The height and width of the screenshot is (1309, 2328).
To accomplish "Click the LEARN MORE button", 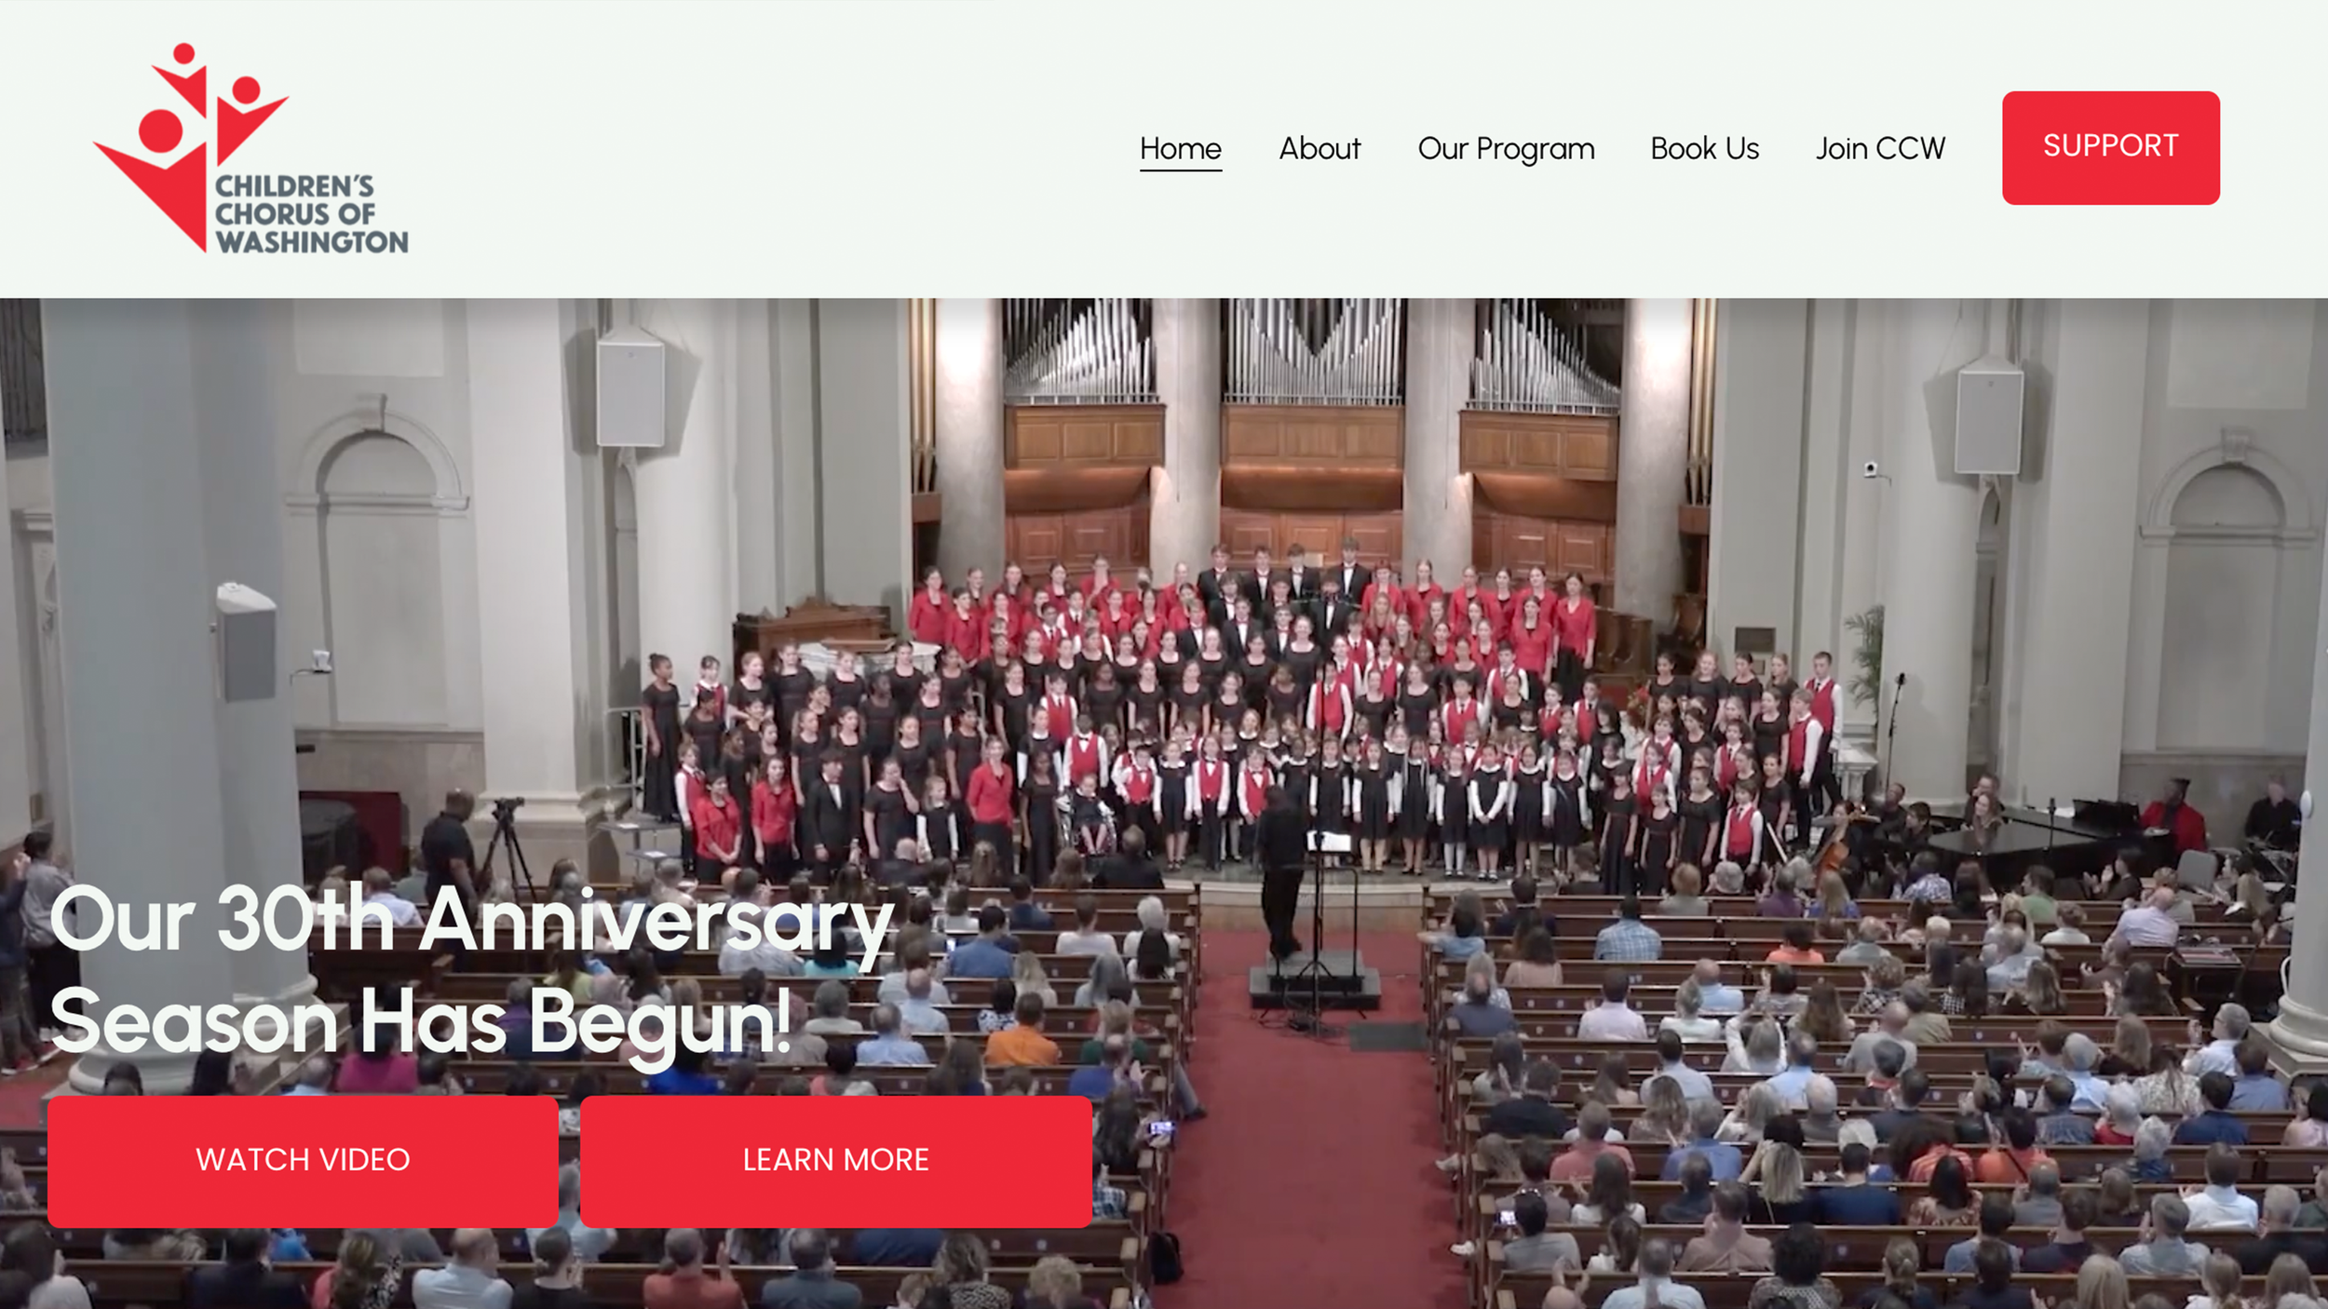I will (x=835, y=1160).
